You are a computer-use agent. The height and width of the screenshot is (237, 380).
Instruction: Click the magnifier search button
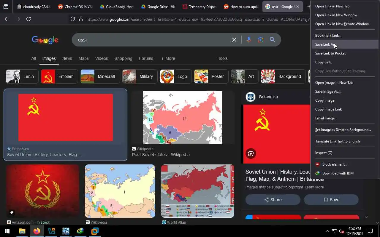click(272, 40)
